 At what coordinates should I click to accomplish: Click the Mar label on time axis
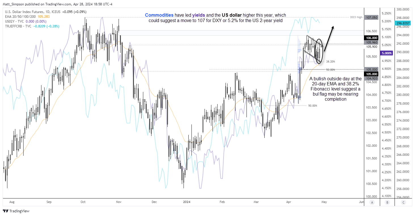[x=256, y=202]
